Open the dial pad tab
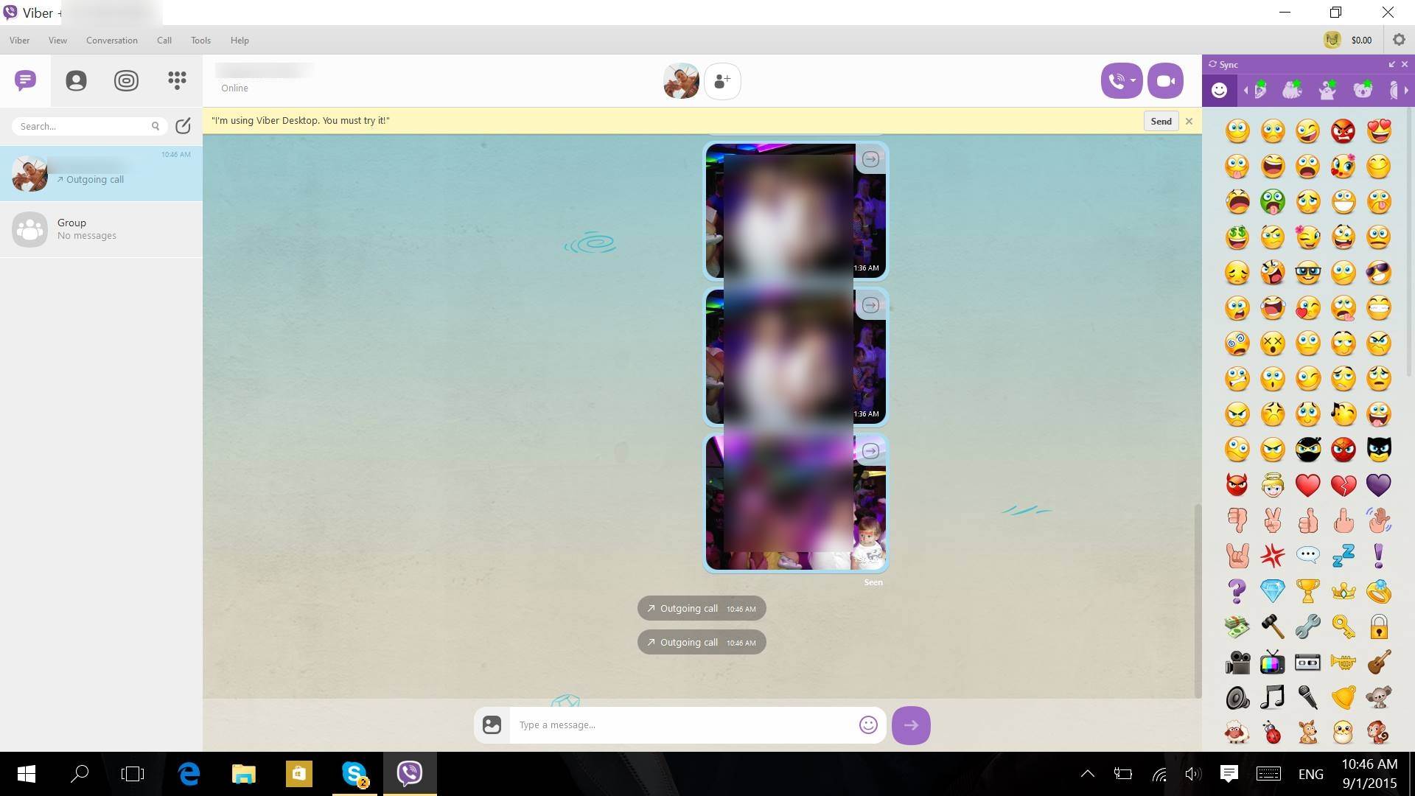This screenshot has height=796, width=1415. click(x=177, y=80)
